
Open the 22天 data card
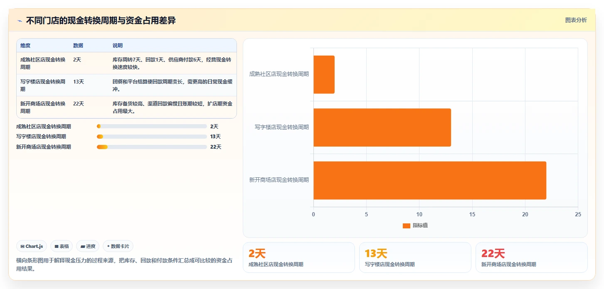(x=531, y=257)
